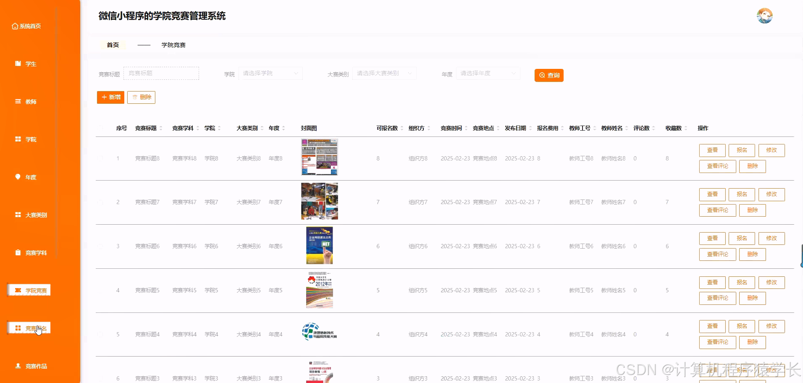
Task: Select the 竞赛报名 menu item in sidebar
Action: pyautogui.click(x=29, y=328)
